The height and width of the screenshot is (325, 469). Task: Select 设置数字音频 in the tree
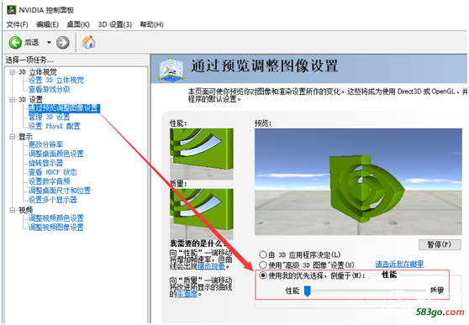(49, 181)
